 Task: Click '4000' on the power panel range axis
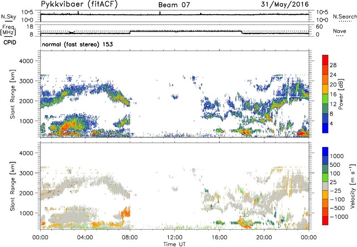tap(26, 61)
